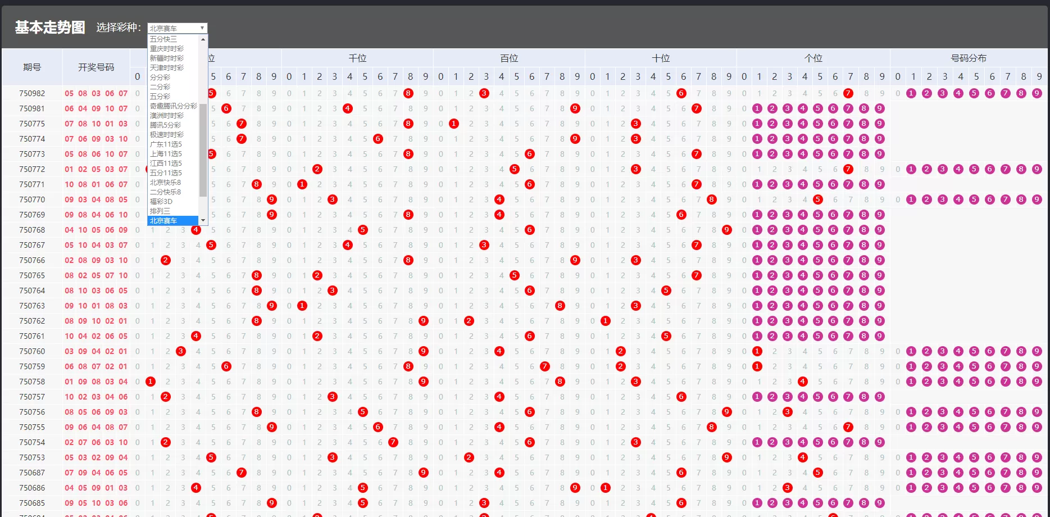The height and width of the screenshot is (517, 1050).
Task: Click the 期号 column header
Action: pos(32,67)
